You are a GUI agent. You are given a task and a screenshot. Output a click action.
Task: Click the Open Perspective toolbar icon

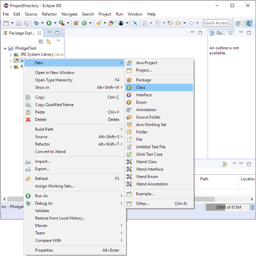[238, 23]
